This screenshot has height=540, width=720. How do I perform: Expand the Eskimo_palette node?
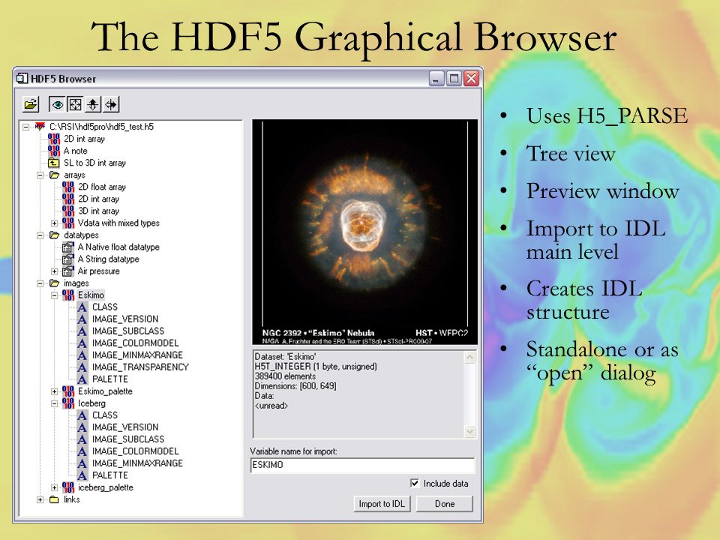point(55,391)
